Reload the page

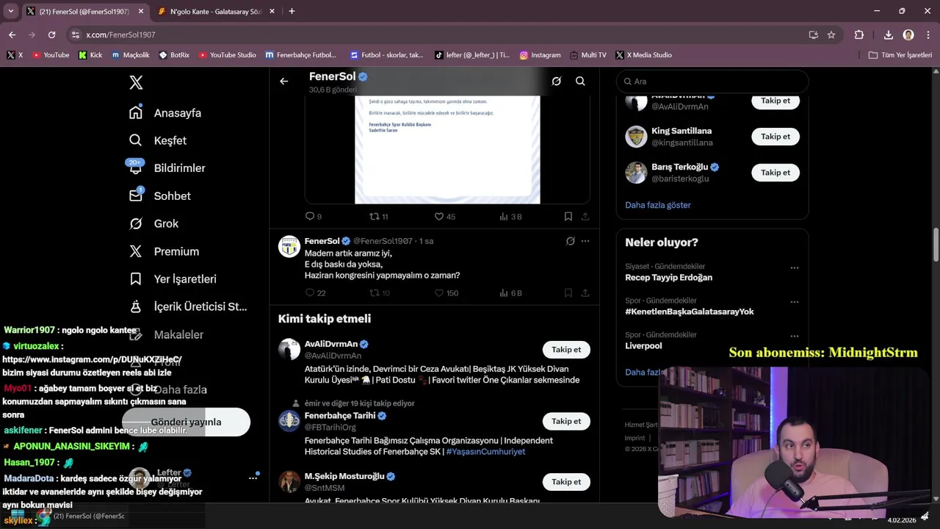pyautogui.click(x=51, y=35)
